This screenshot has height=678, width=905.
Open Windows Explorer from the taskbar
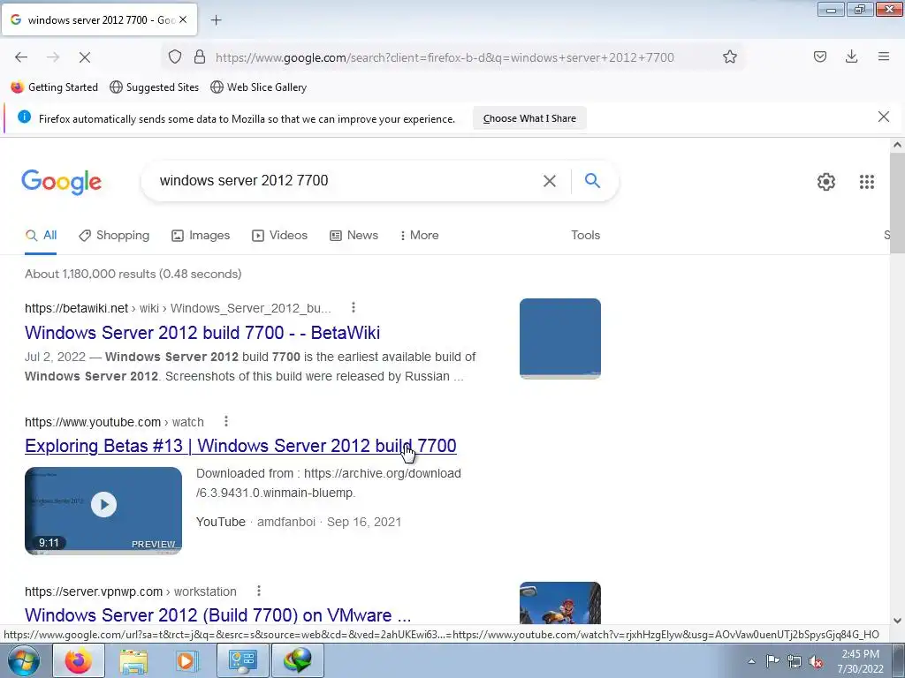coord(133,660)
